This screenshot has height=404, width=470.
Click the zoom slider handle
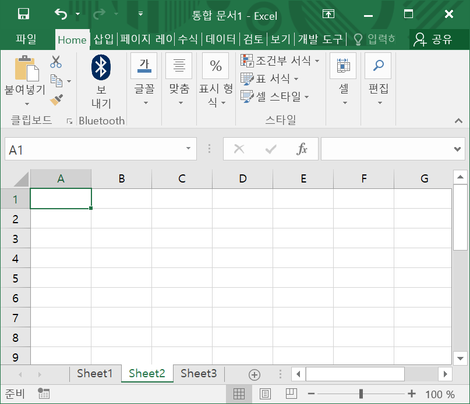[x=361, y=394]
